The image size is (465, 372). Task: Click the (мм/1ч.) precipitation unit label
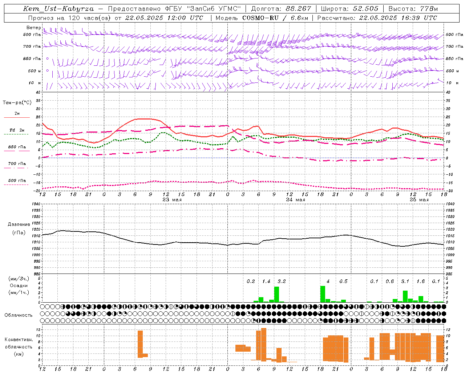click(19, 292)
